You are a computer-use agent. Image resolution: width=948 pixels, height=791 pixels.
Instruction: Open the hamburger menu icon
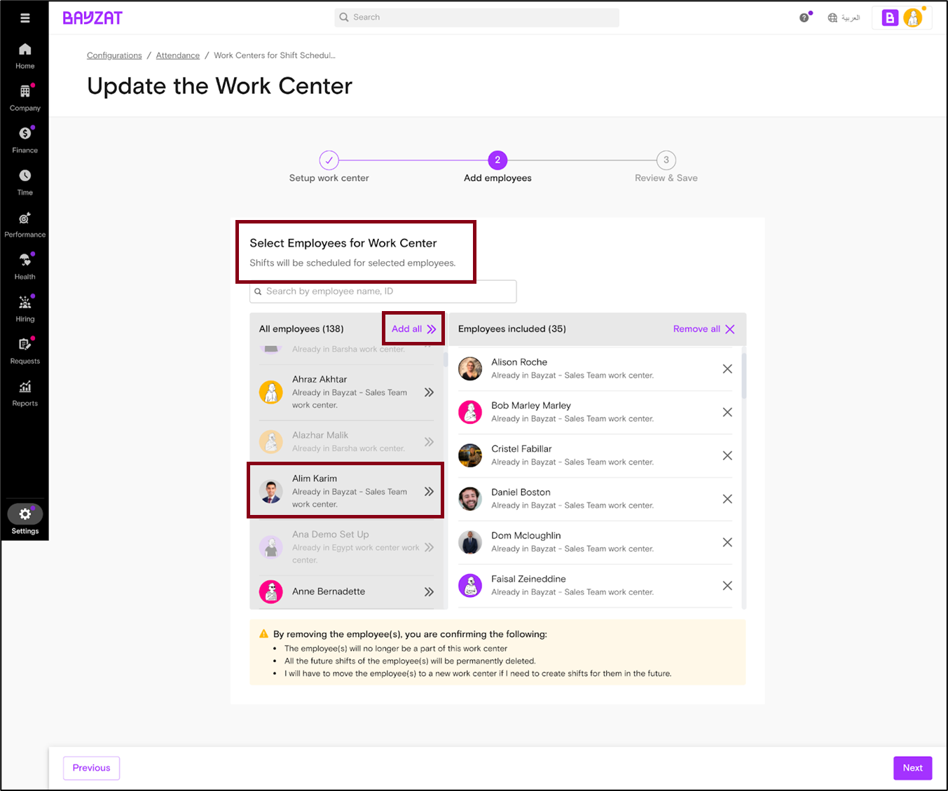coord(25,18)
